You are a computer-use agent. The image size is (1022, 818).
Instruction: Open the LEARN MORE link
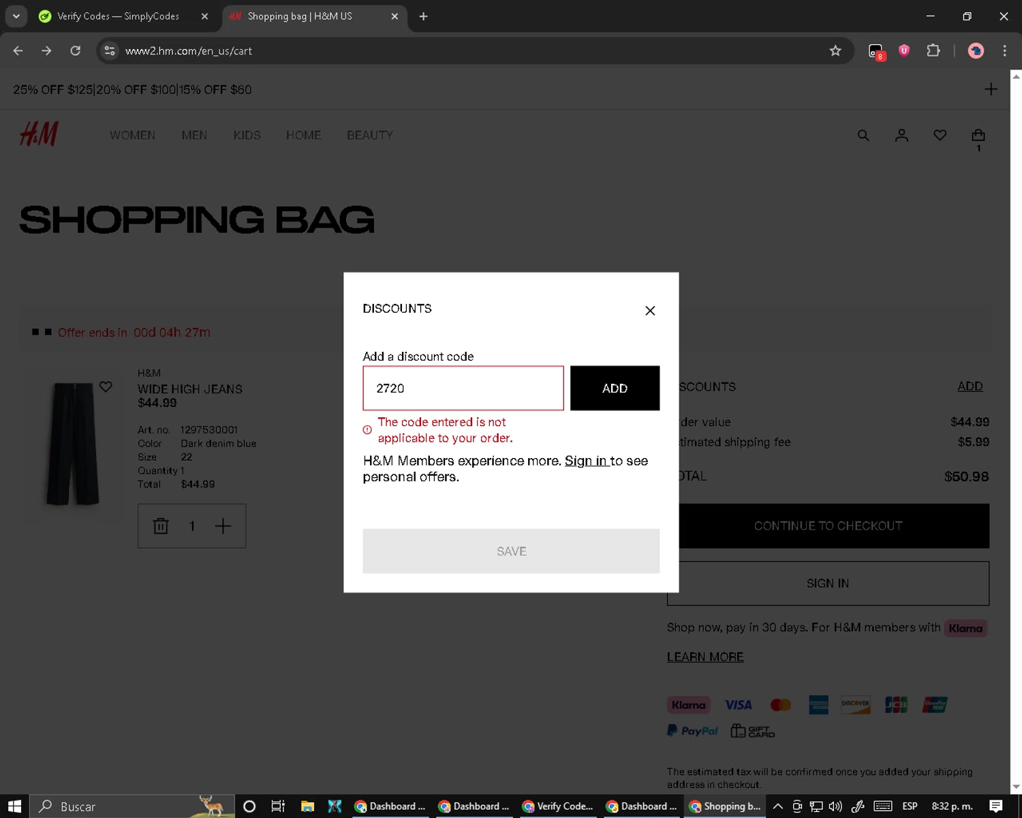point(705,657)
